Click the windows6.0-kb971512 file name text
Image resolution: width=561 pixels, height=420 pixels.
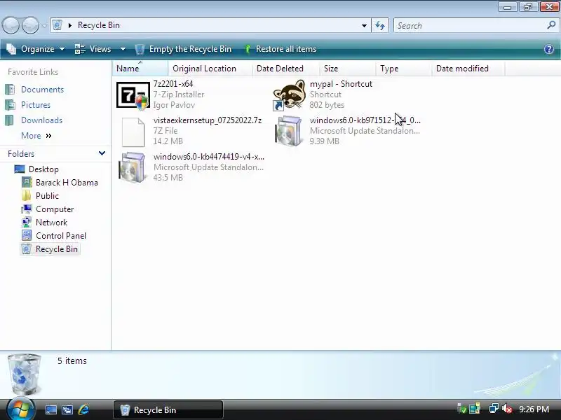point(365,120)
